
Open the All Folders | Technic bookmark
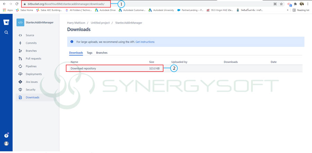78,10
